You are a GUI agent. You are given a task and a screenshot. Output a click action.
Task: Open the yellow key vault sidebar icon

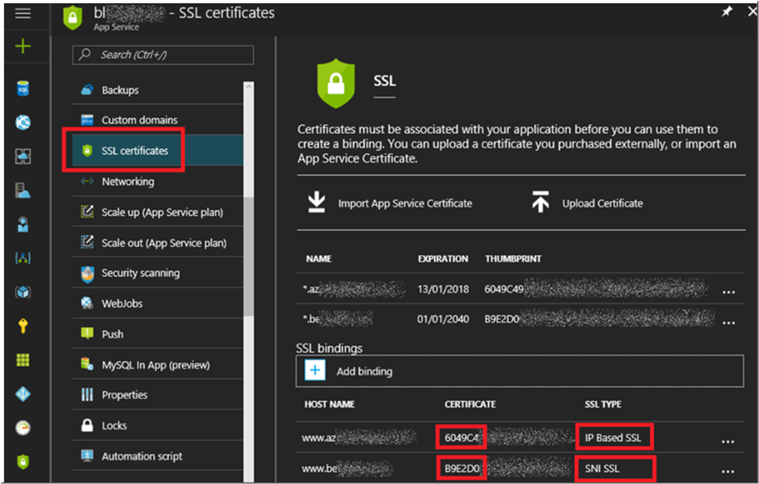click(x=23, y=326)
